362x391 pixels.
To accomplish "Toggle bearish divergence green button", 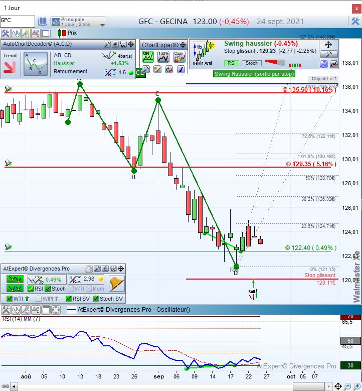I will (15, 279).
